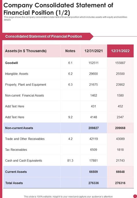This screenshot has width=137, height=198.
Task: Select the Tax Receivables row label
Action: pos(16,150)
